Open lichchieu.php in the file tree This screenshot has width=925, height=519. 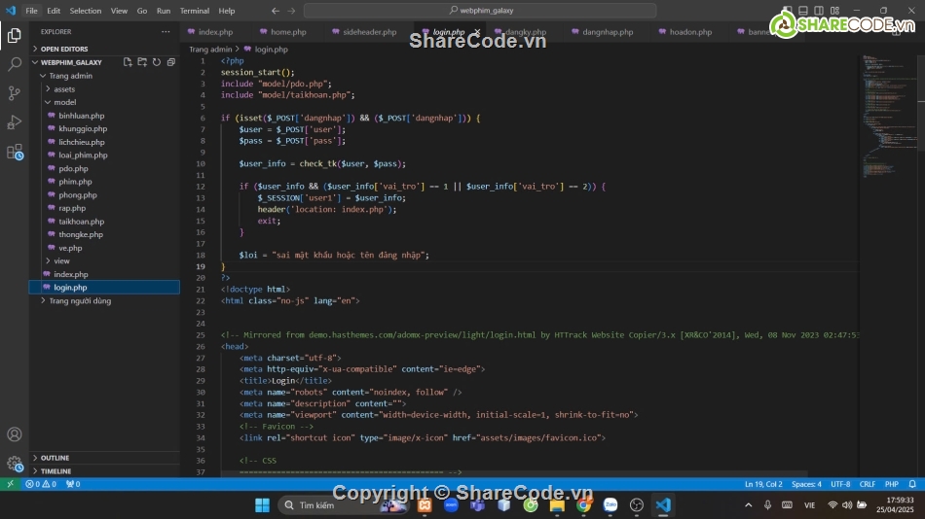pos(82,142)
